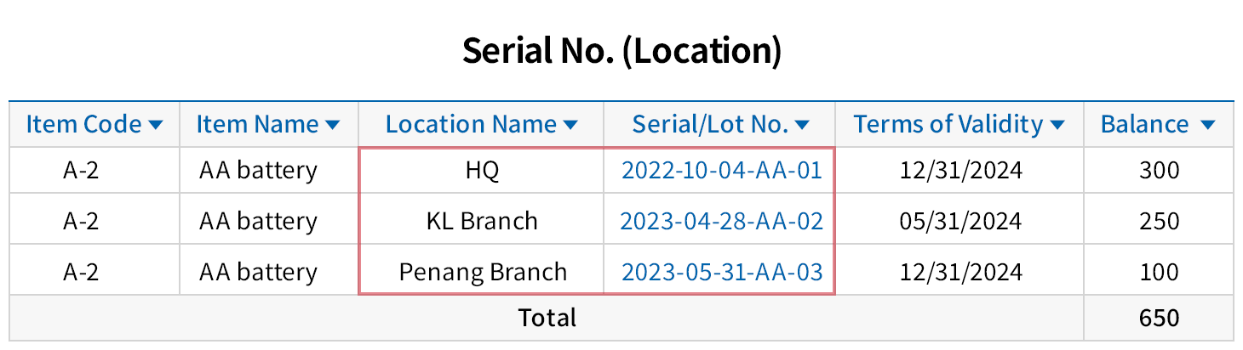Select the HQ location cell
The image size is (1243, 350).
tap(482, 171)
